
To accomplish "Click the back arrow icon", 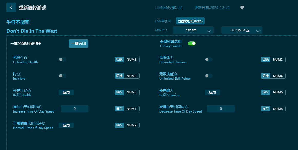I will (x=11, y=7).
